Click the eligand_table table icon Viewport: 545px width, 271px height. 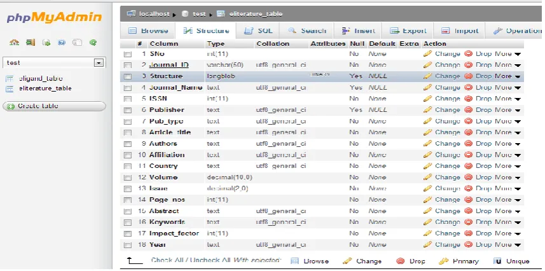[x=10, y=79]
